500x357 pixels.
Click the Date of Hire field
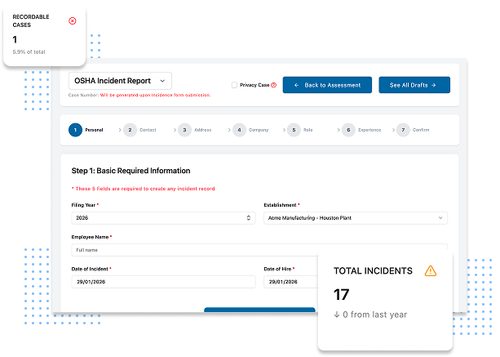coord(290,282)
